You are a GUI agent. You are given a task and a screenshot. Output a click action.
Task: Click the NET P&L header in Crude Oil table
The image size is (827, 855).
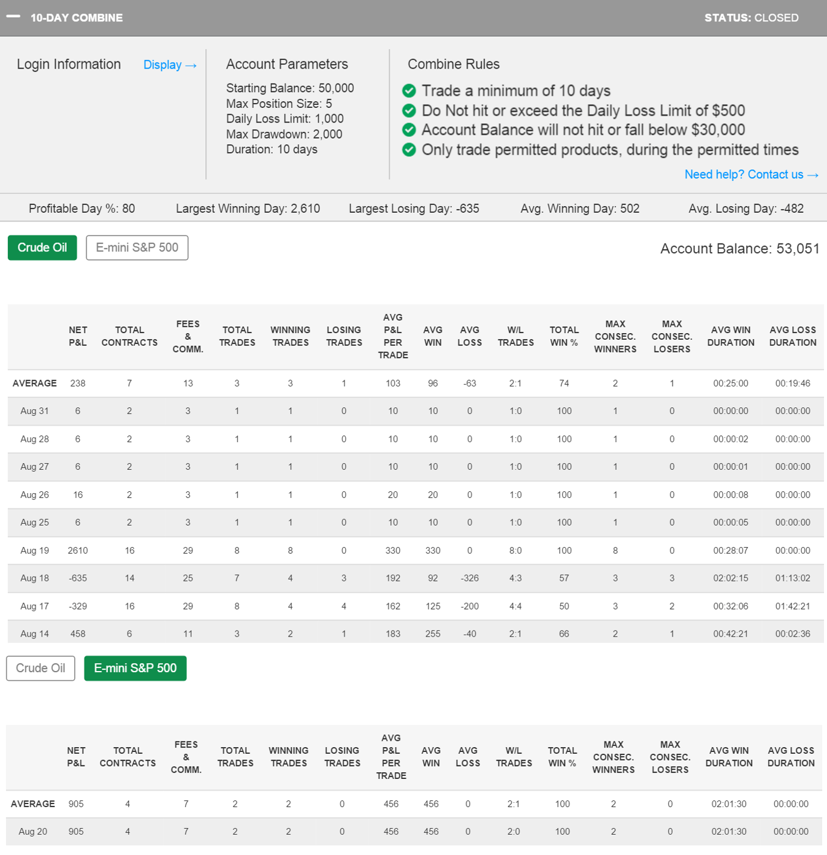(78, 336)
